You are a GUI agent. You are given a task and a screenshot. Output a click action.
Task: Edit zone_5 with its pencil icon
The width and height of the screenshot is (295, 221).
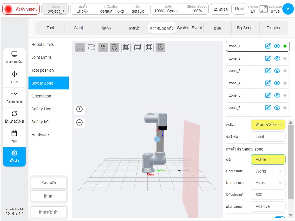click(268, 95)
